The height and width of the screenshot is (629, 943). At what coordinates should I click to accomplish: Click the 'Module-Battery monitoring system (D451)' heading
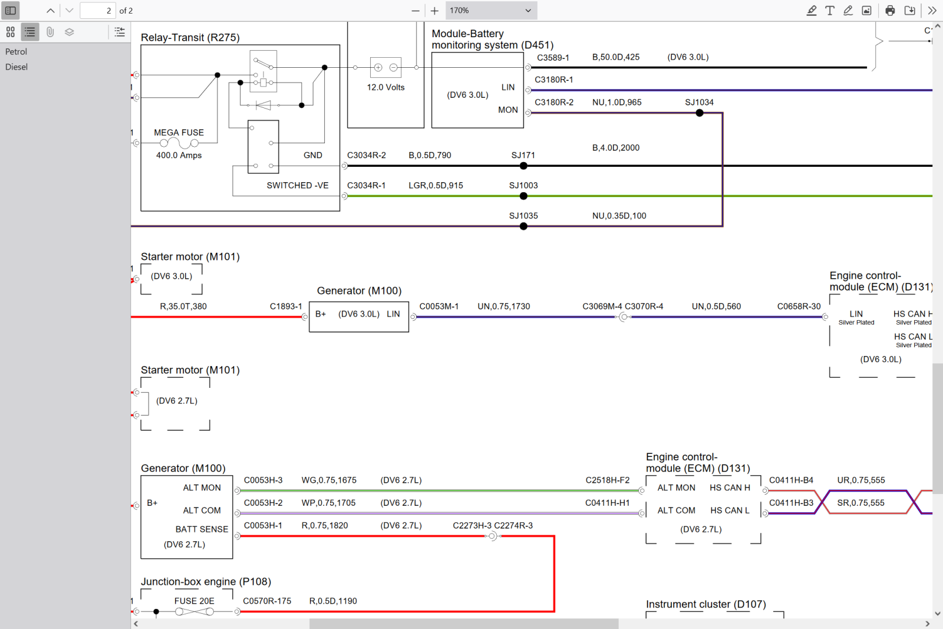493,39
